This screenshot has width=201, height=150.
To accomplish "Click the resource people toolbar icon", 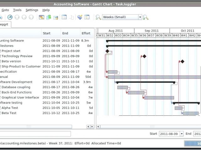I will coord(49,17).
